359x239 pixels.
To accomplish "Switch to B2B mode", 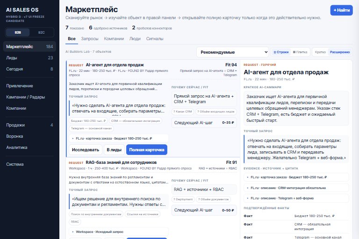I will [18, 33].
